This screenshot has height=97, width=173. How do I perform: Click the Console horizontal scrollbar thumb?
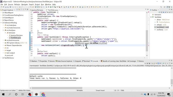[57, 88]
